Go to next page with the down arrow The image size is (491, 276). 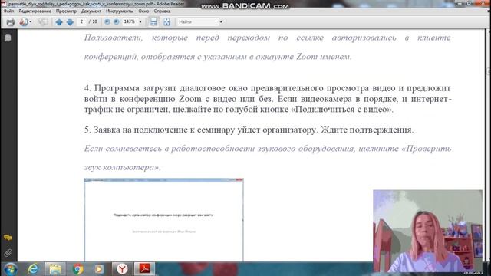click(x=70, y=22)
